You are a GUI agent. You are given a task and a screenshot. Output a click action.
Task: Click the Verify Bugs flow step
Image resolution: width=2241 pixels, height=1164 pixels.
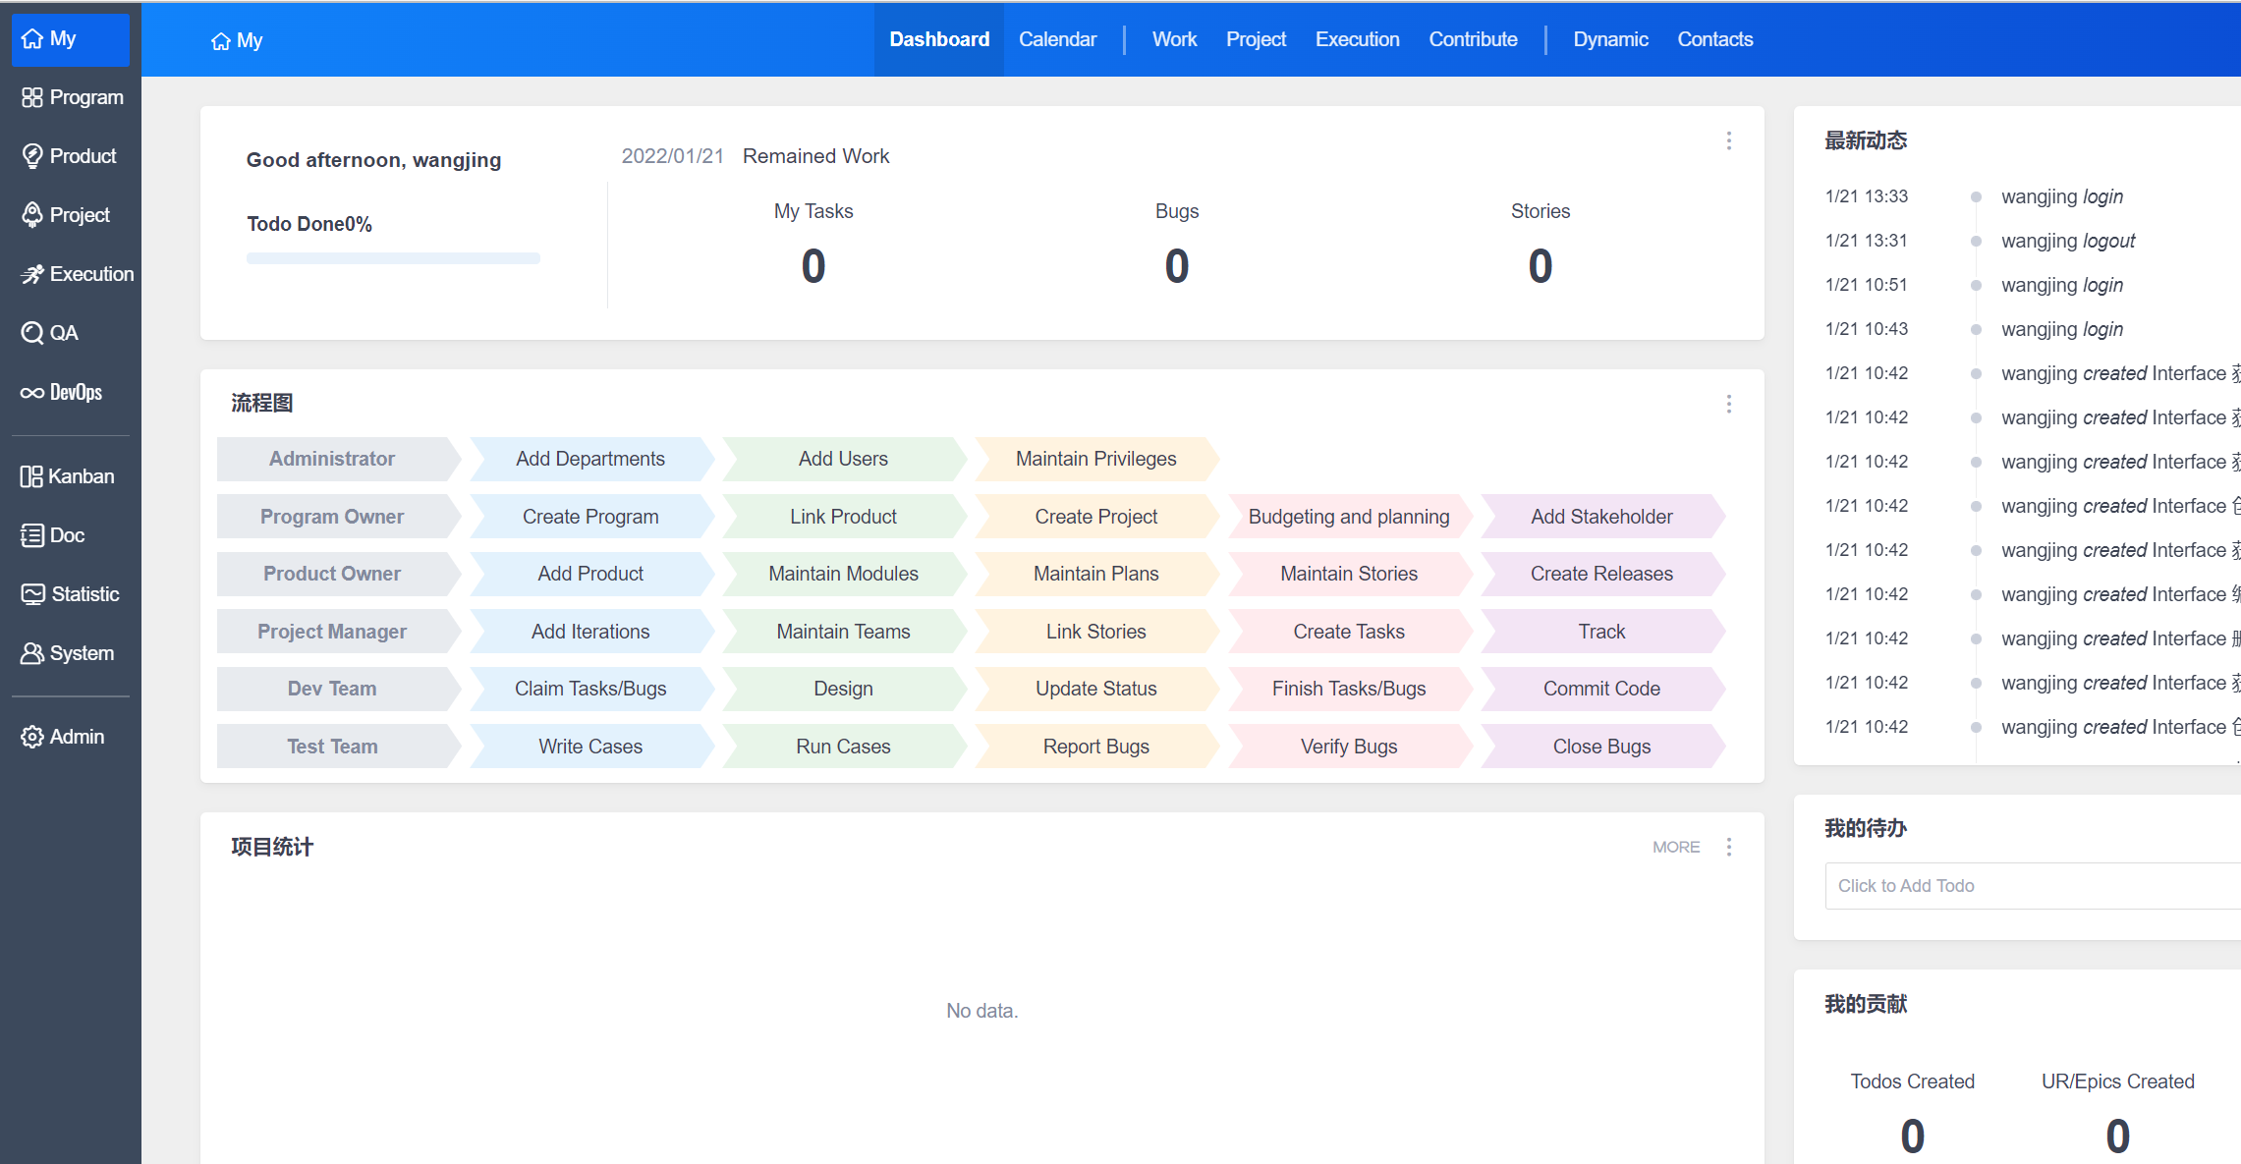coord(1349,747)
